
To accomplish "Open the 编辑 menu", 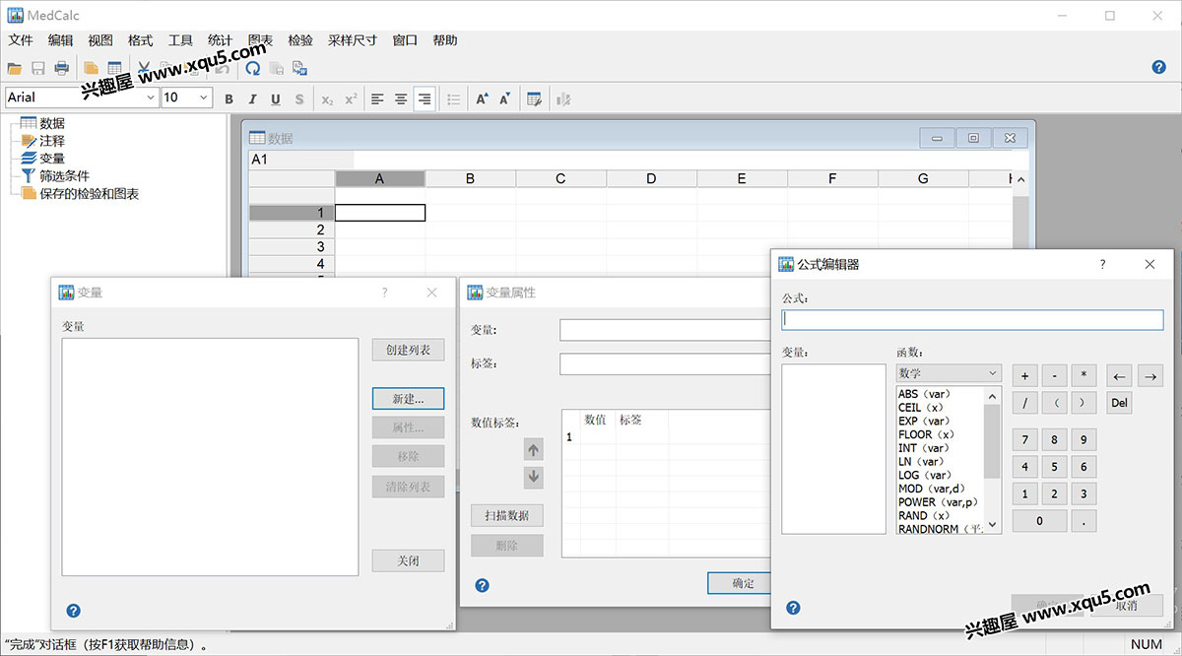I will tap(61, 40).
